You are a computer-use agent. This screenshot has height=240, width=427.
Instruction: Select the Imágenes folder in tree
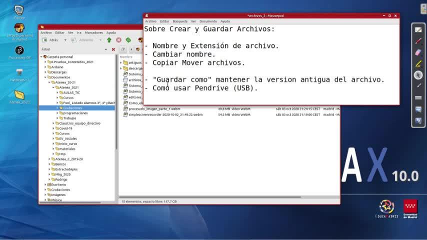(x=58, y=195)
